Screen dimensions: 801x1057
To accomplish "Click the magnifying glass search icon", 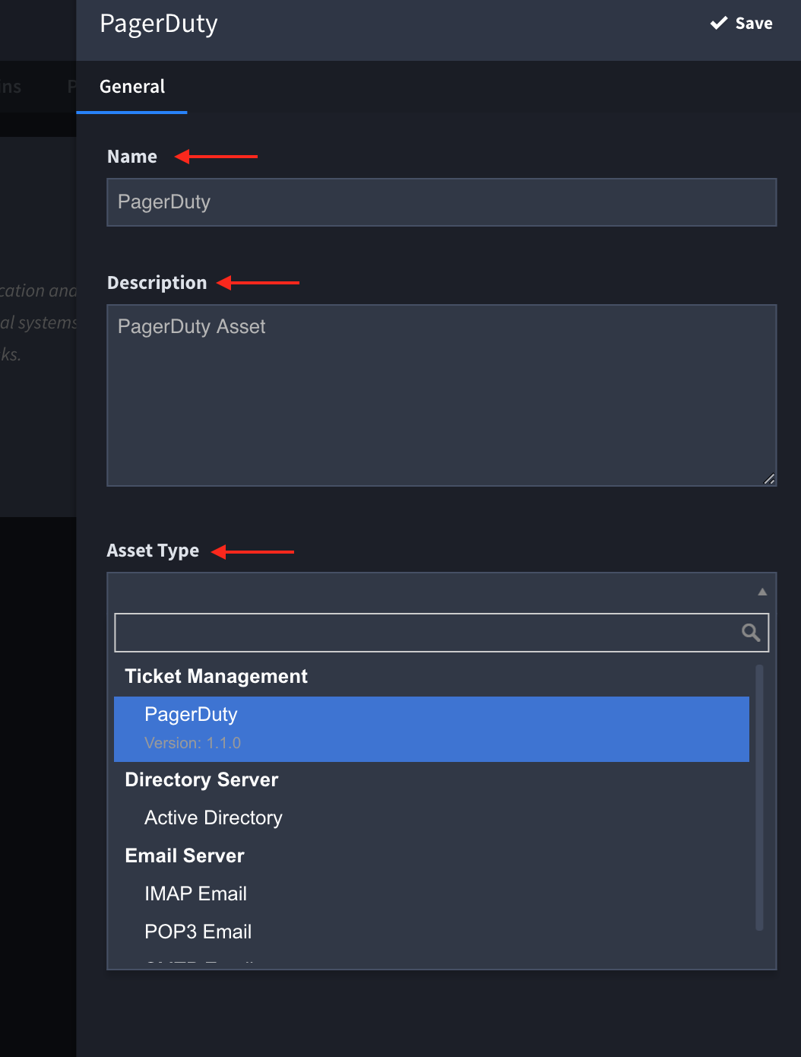I will tap(751, 633).
